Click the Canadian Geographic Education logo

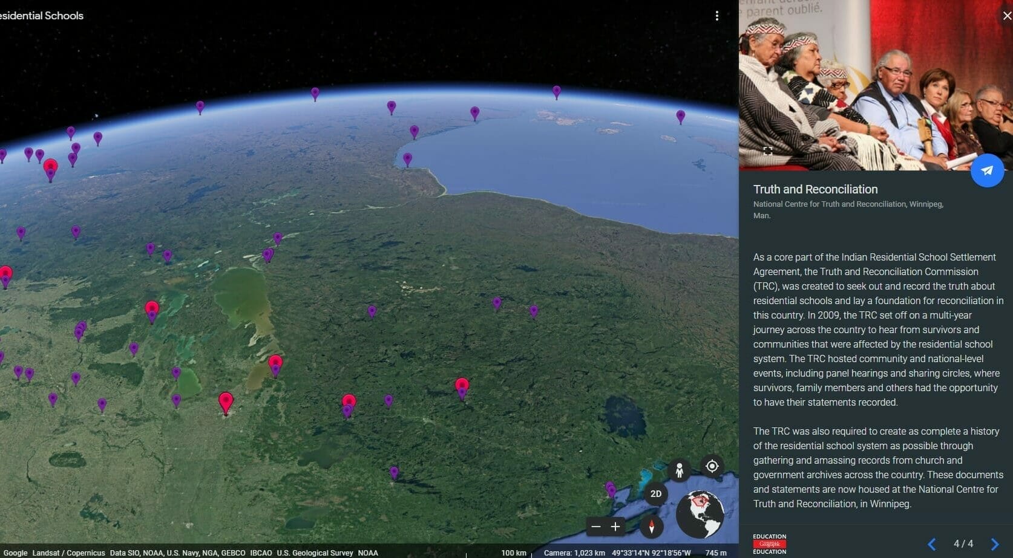click(769, 544)
